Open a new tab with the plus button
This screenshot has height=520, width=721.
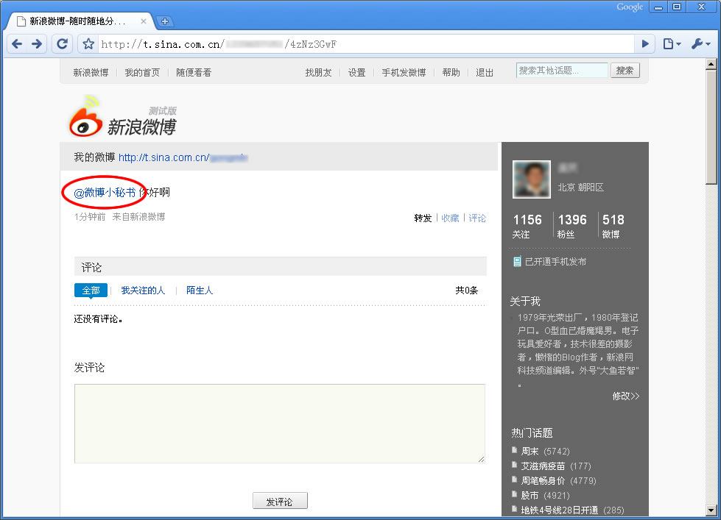(165, 21)
